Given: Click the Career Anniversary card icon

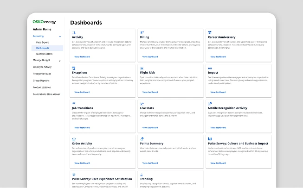Looking at the screenshot, I should (210, 32).
